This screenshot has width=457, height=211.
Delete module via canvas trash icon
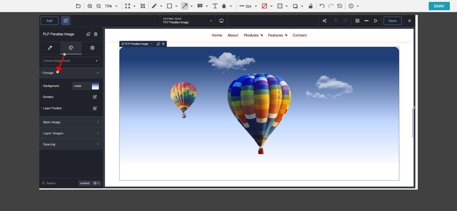tap(163, 44)
